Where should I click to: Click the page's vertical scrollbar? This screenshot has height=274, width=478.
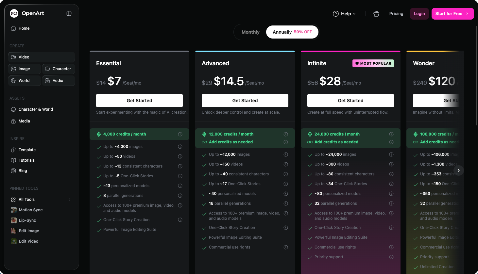476,75
